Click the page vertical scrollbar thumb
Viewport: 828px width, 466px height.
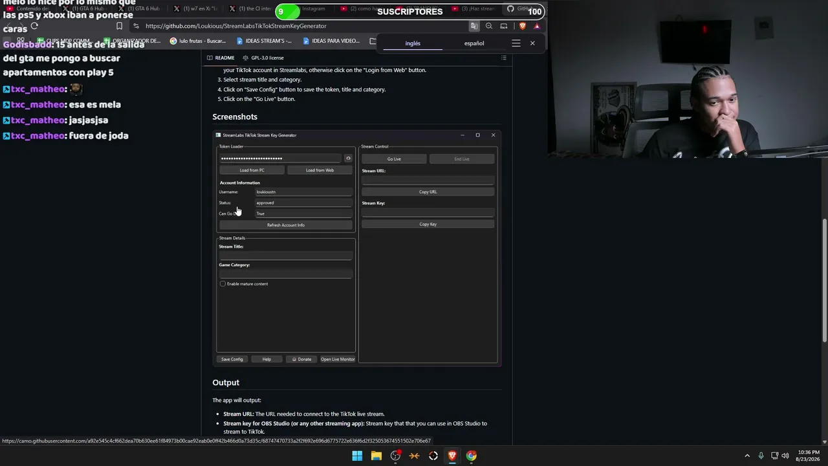pyautogui.click(x=824, y=281)
